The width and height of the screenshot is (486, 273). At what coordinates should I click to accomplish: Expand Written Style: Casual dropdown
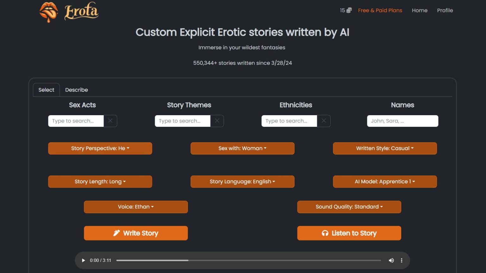coord(385,148)
